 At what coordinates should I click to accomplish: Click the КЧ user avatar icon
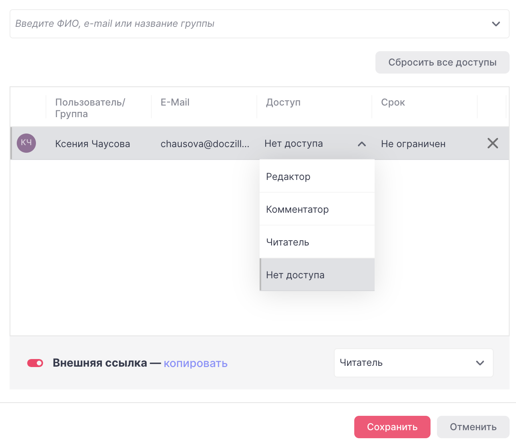coord(26,143)
